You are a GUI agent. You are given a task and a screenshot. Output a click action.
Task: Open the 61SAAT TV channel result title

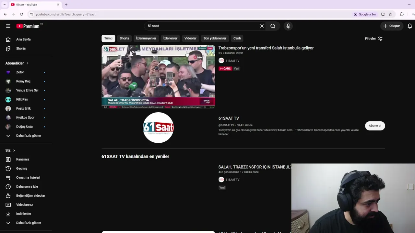(229, 118)
